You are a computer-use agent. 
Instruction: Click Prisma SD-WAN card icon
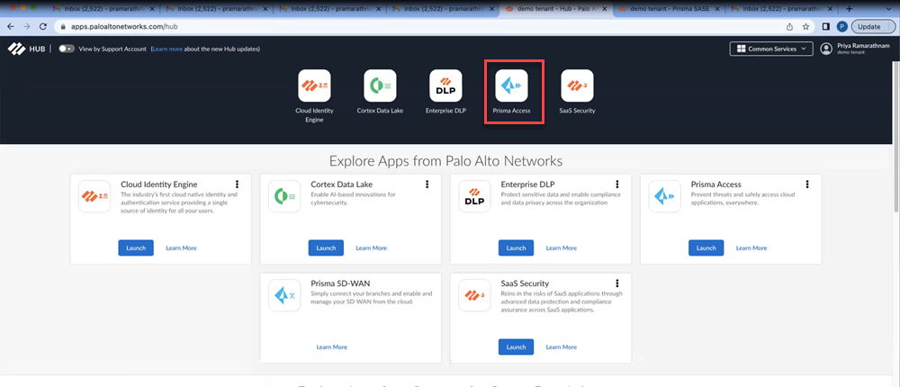click(284, 295)
